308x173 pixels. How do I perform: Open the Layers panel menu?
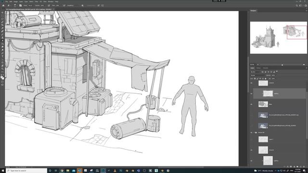click(307, 68)
